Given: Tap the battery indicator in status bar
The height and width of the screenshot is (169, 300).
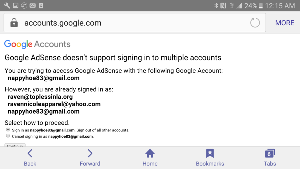Looking at the screenshot, I should click(x=261, y=6).
